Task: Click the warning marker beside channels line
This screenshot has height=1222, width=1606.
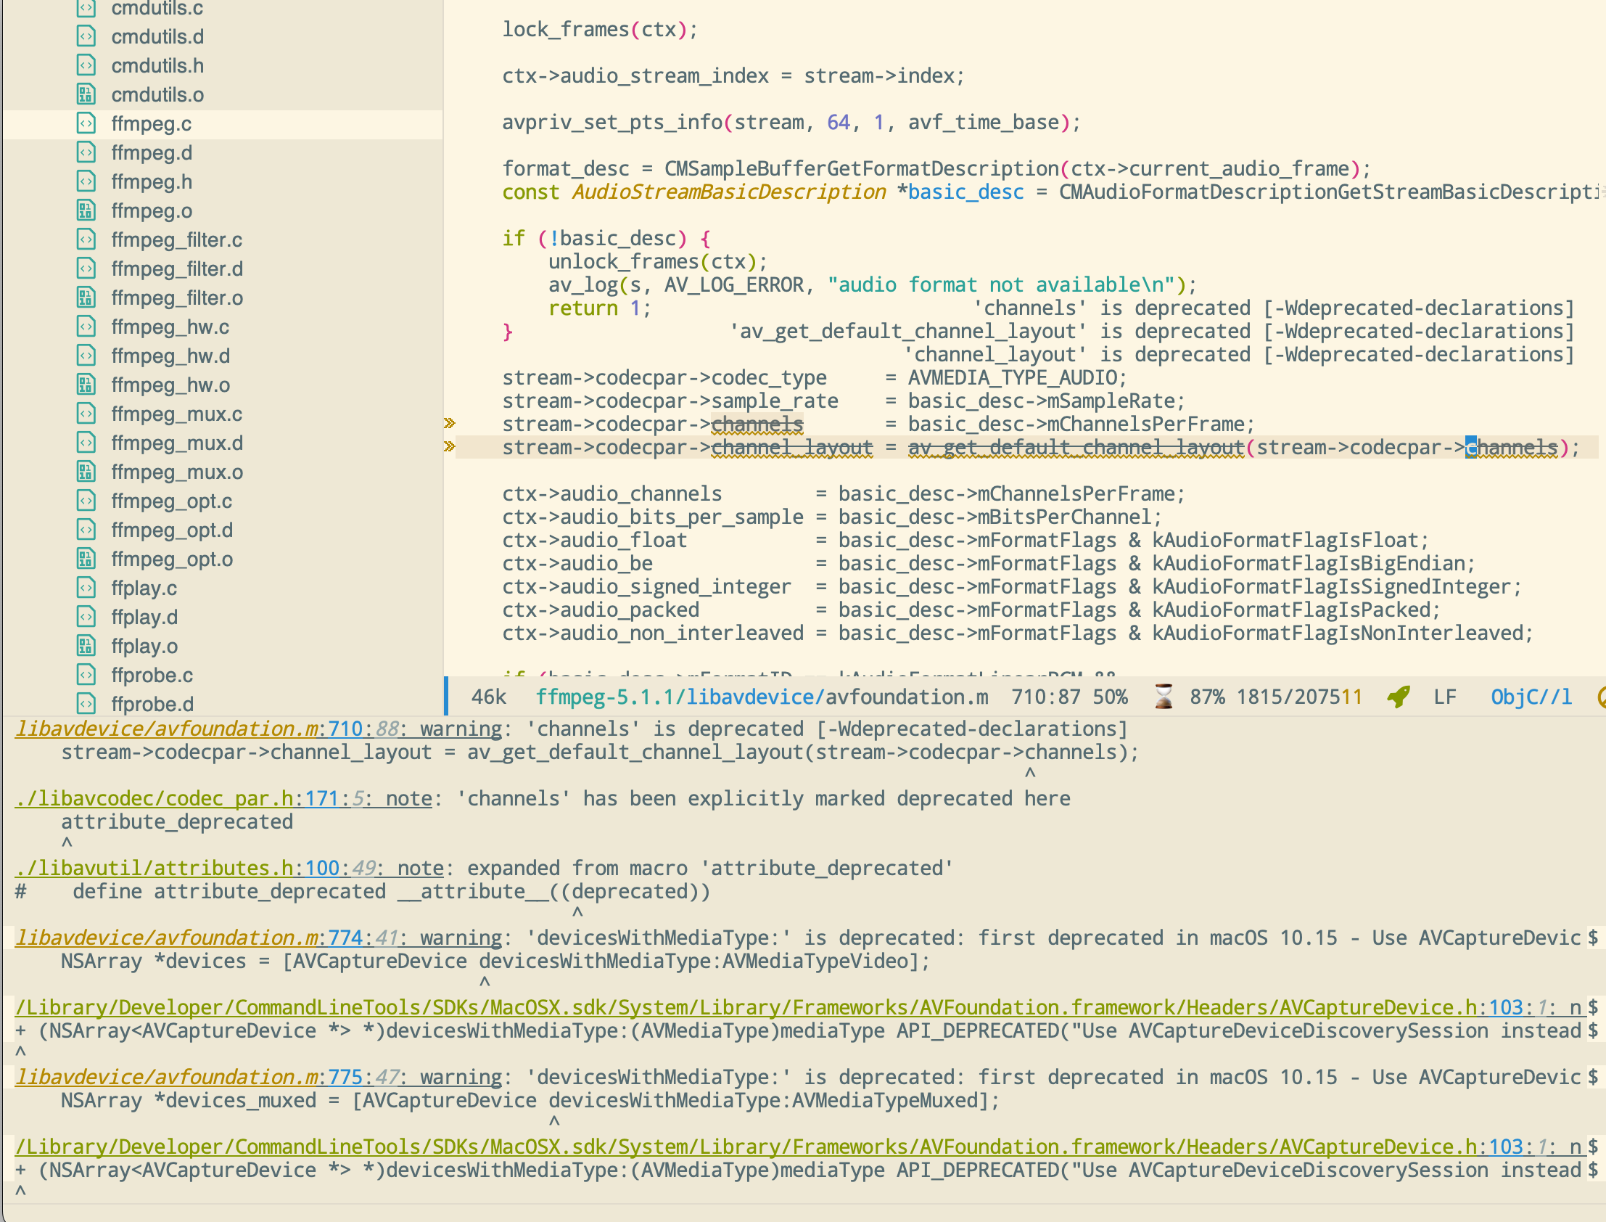Action: pyautogui.click(x=450, y=423)
